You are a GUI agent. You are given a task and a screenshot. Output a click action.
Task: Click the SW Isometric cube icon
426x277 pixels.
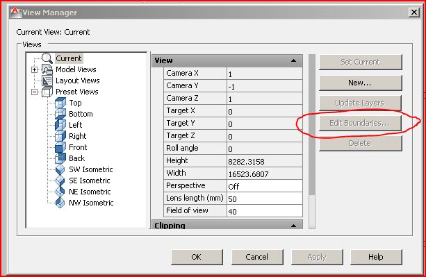pyautogui.click(x=60, y=169)
